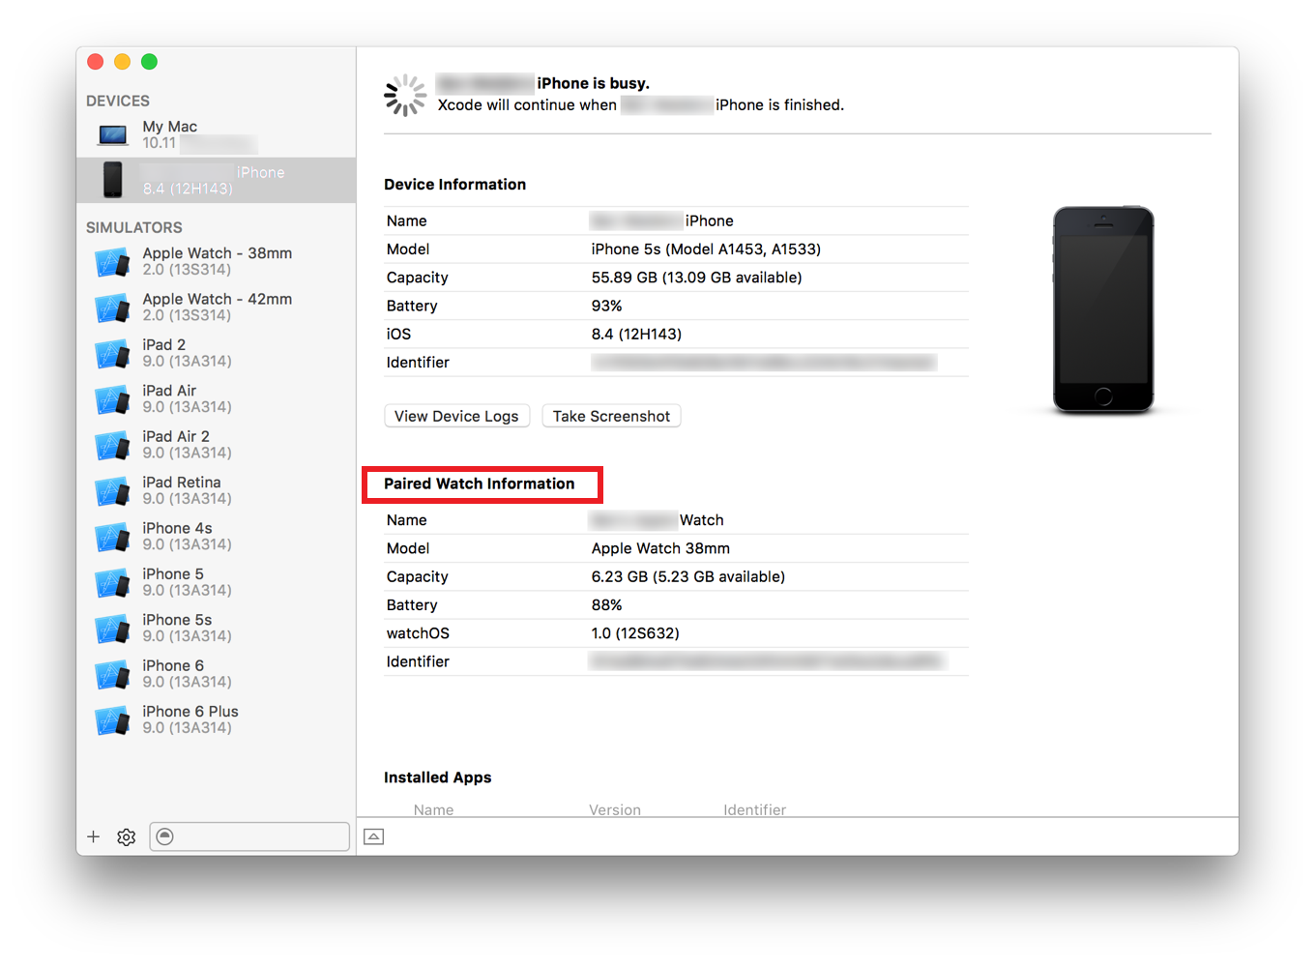The height and width of the screenshot is (967, 1315).
Task: Click the Device Information heading
Action: 454,185
